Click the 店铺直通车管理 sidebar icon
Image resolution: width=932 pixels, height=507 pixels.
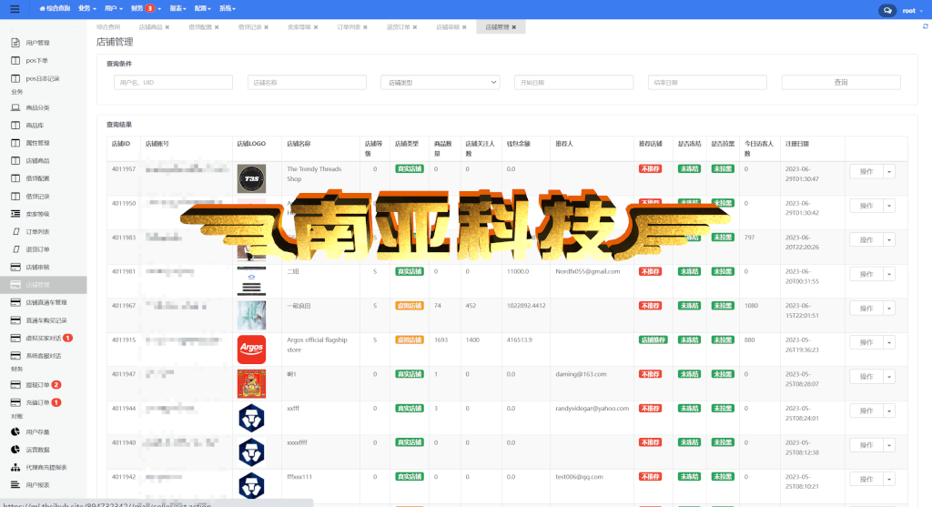(15, 302)
